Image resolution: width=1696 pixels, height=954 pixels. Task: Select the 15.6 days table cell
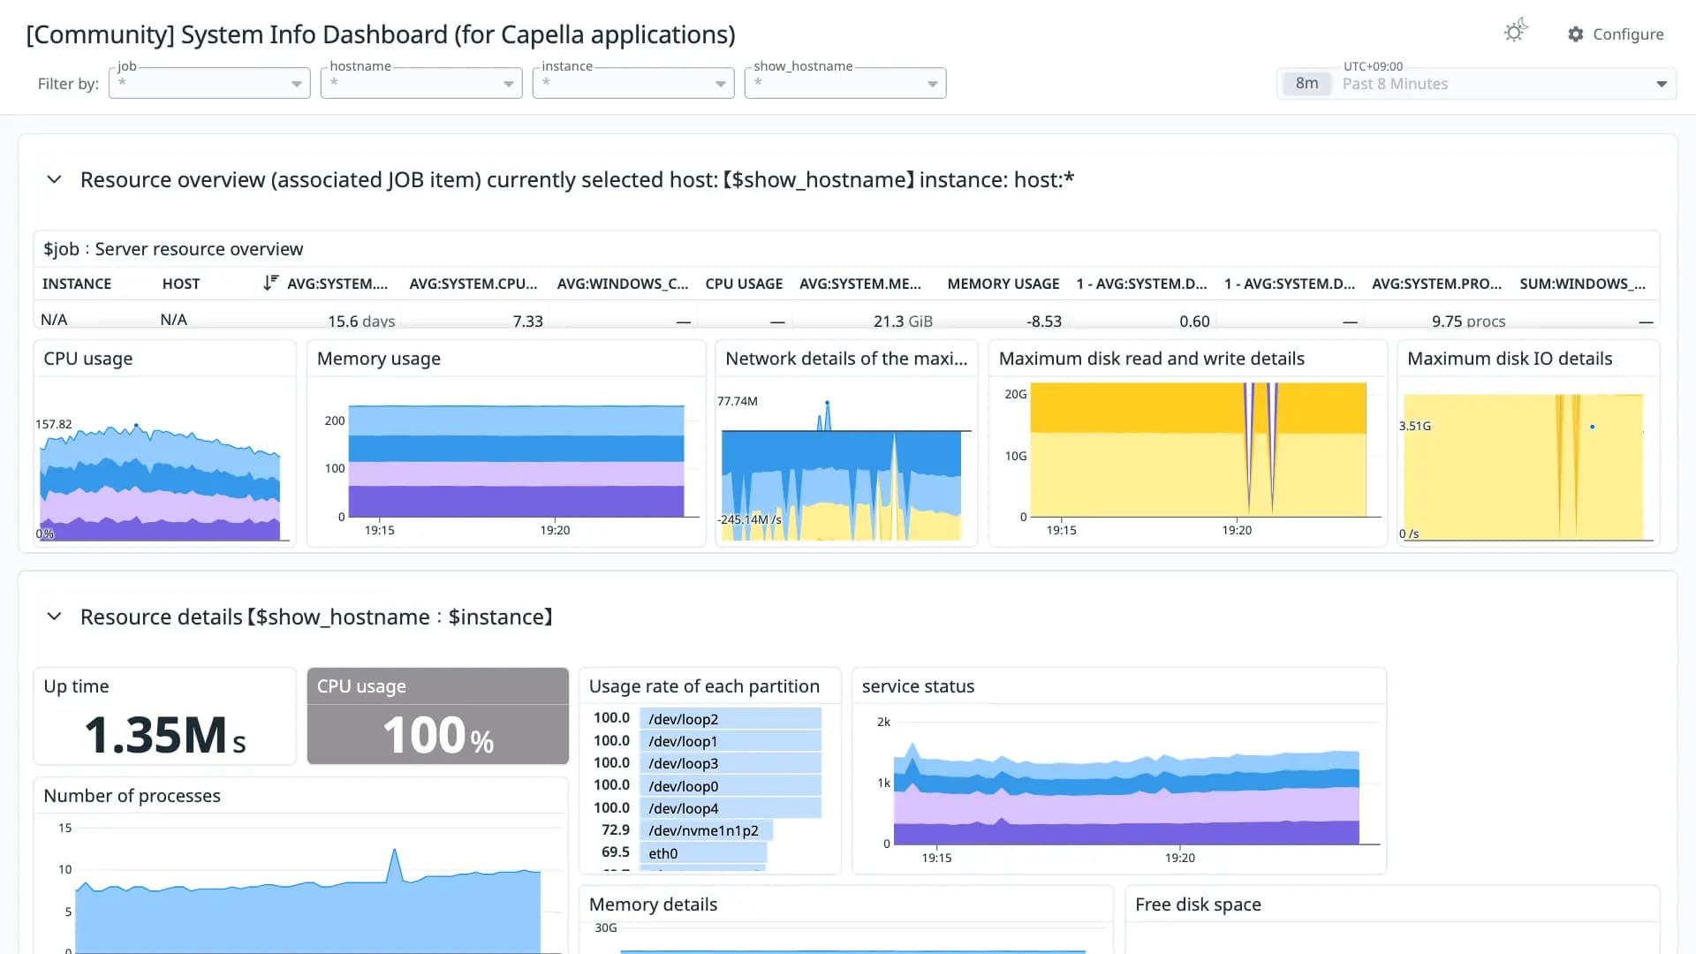pos(361,321)
